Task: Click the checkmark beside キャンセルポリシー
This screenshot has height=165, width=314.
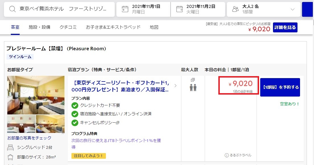Action: point(75,123)
